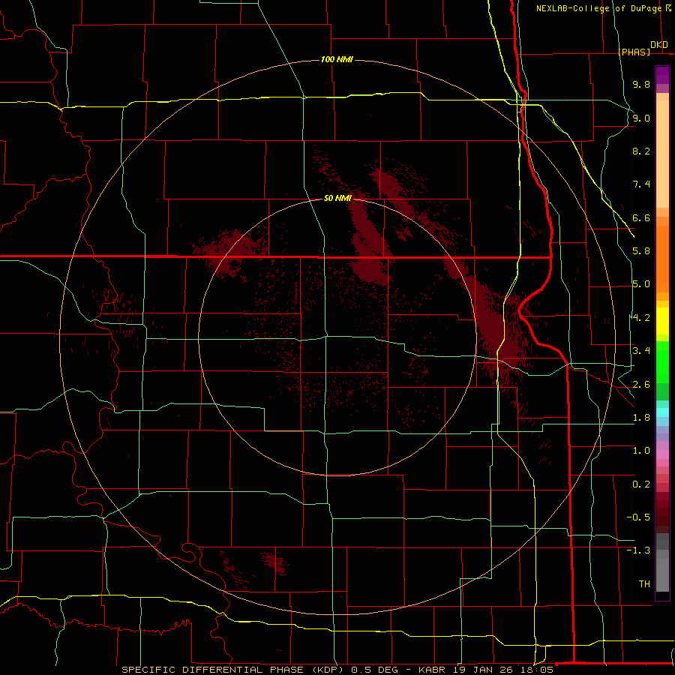Pick the bright green band of the color scale
Viewport: 675px width, 675px height.
tap(662, 363)
